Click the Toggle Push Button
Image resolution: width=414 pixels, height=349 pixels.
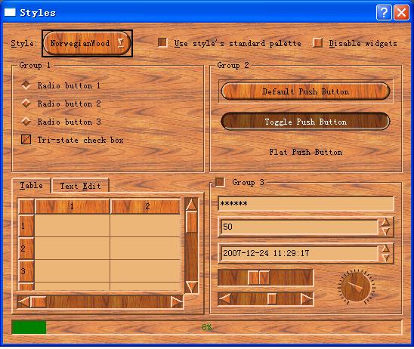(305, 122)
